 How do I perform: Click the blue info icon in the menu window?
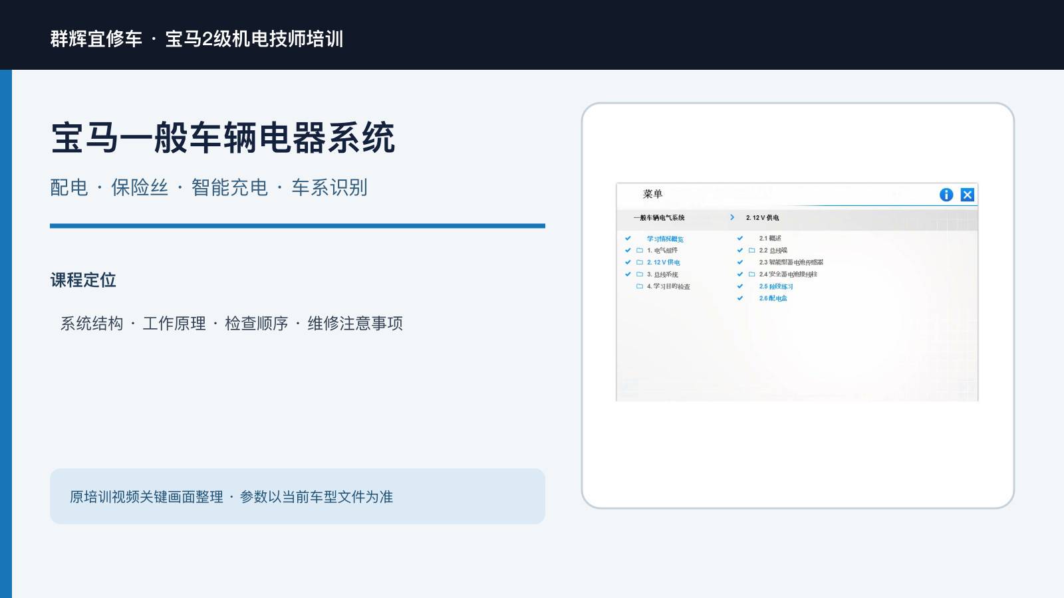point(946,195)
